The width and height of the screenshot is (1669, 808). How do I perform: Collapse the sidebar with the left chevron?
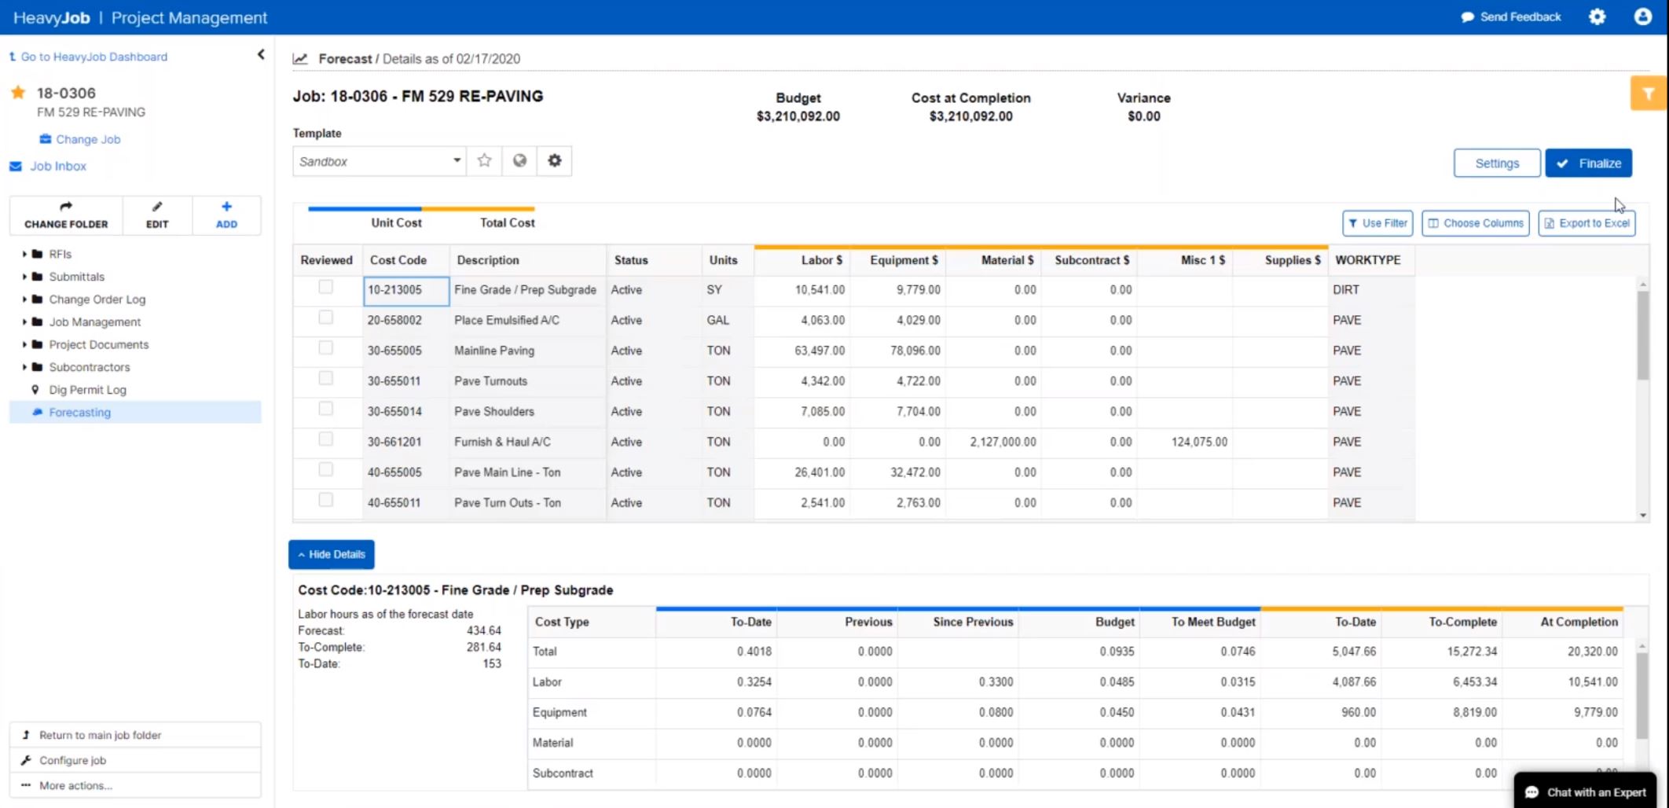[x=261, y=54]
